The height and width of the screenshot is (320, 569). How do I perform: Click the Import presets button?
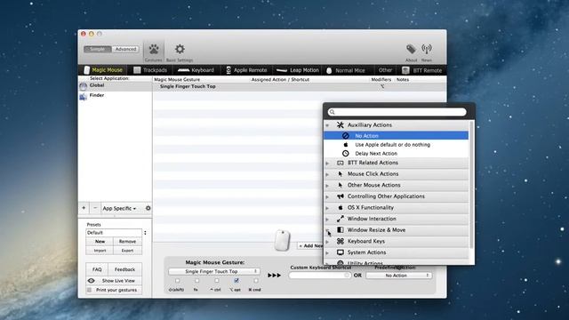[x=100, y=251]
